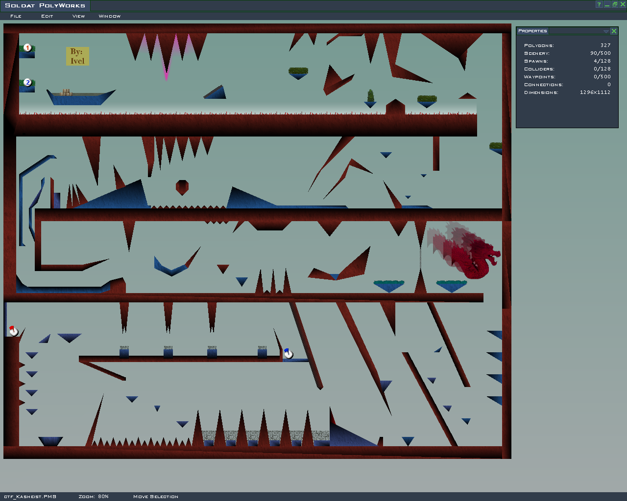Select the red flag spawn icon

tap(13, 331)
